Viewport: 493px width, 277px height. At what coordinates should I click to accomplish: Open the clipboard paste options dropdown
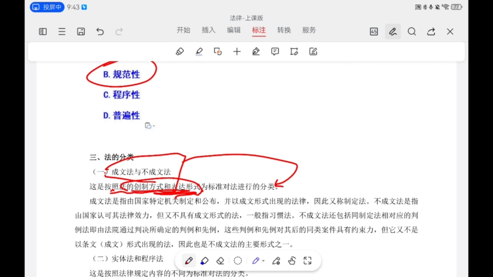(154, 125)
